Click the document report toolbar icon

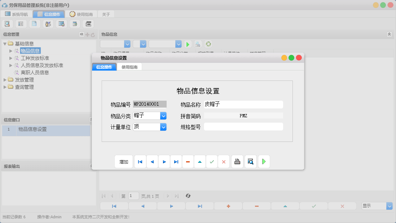click(35, 23)
